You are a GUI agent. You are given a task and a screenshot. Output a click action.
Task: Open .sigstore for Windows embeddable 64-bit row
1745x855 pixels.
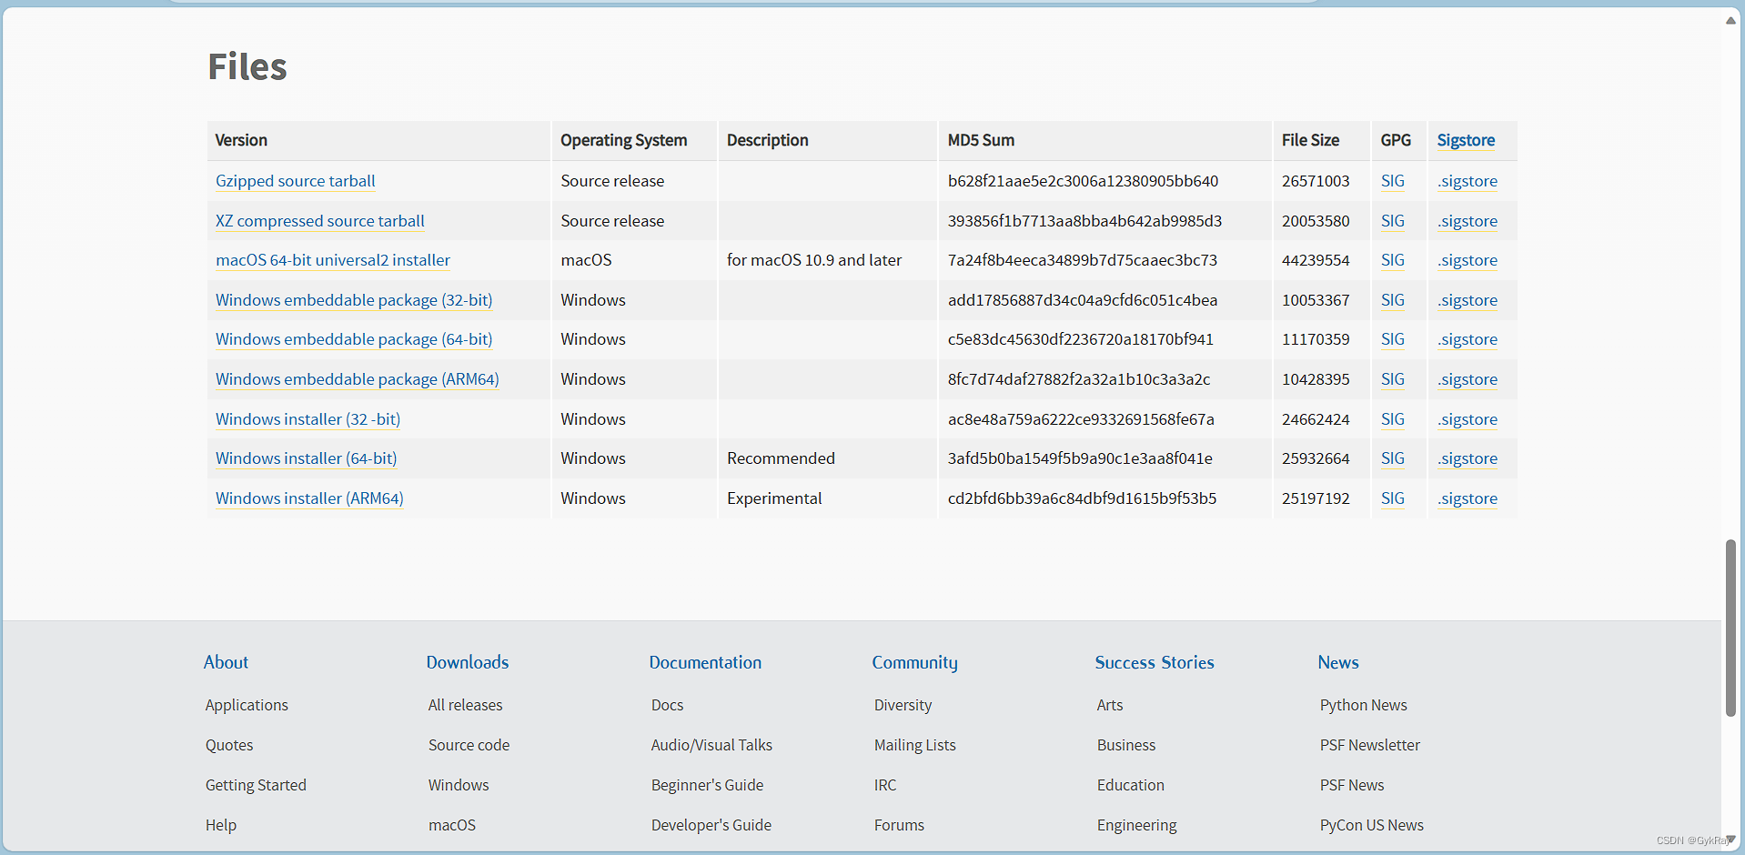tap(1468, 339)
